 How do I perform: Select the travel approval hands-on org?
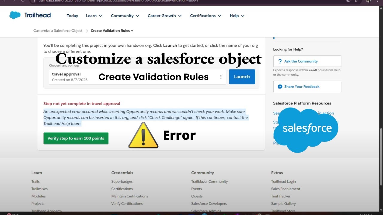(137, 77)
